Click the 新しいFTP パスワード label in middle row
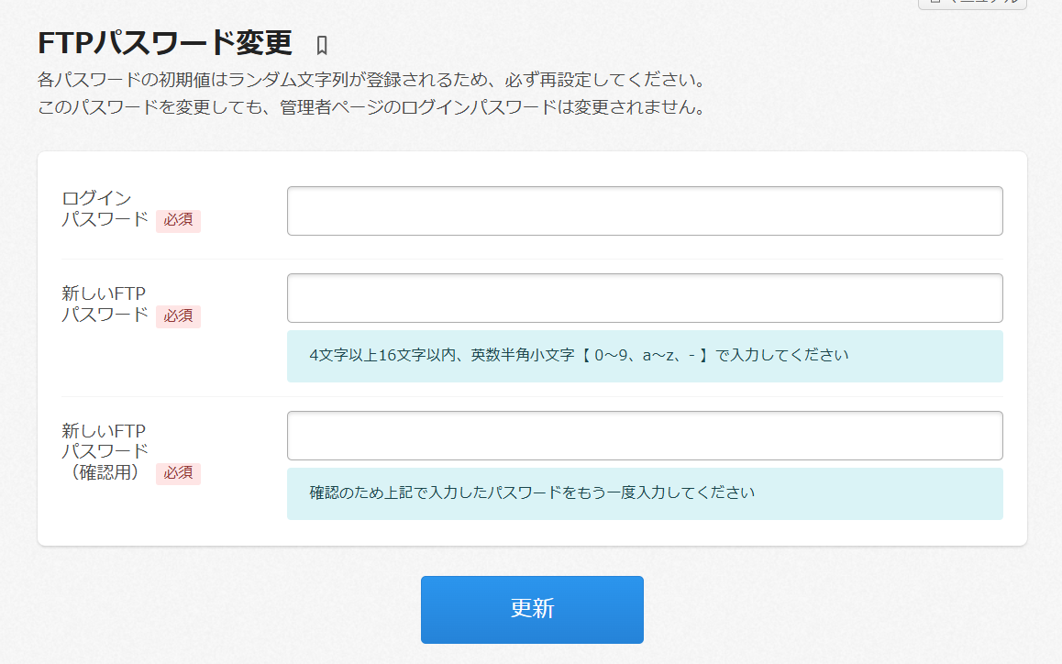This screenshot has width=1062, height=664. click(x=104, y=304)
